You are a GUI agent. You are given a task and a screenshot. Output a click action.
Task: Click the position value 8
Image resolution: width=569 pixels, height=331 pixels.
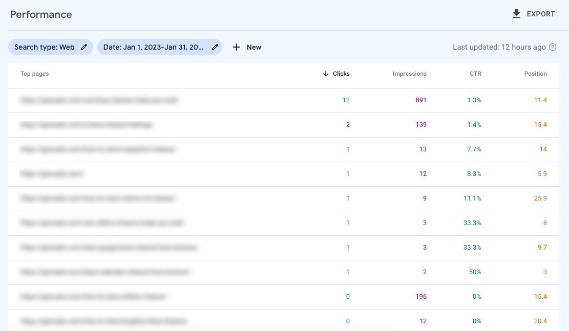click(x=545, y=223)
